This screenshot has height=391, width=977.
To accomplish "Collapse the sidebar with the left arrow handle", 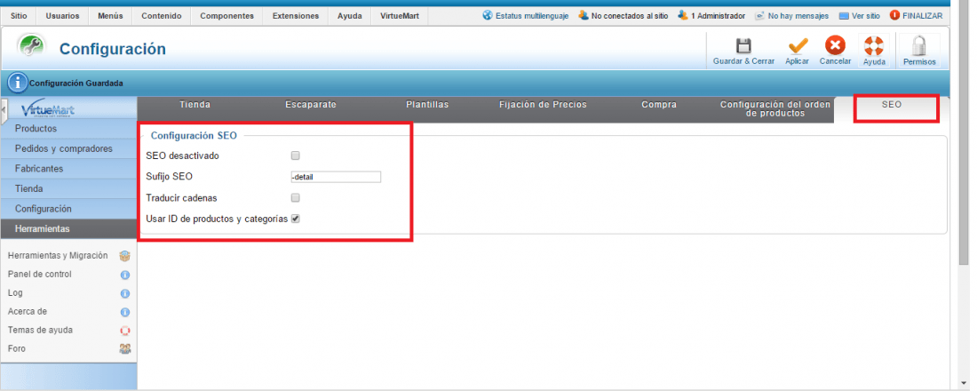I will (4, 110).
